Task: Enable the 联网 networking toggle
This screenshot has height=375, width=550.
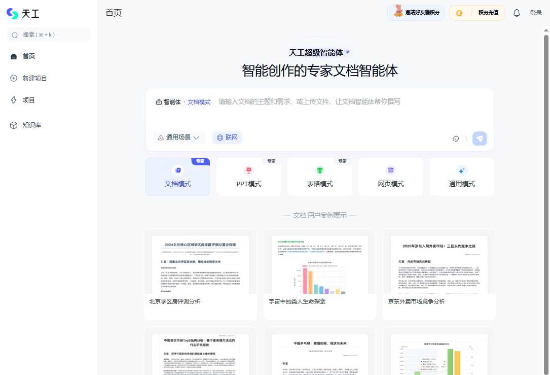Action: pyautogui.click(x=227, y=138)
